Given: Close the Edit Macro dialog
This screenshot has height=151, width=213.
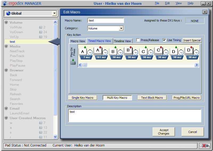Looking at the screenshot, I should 205,12.
